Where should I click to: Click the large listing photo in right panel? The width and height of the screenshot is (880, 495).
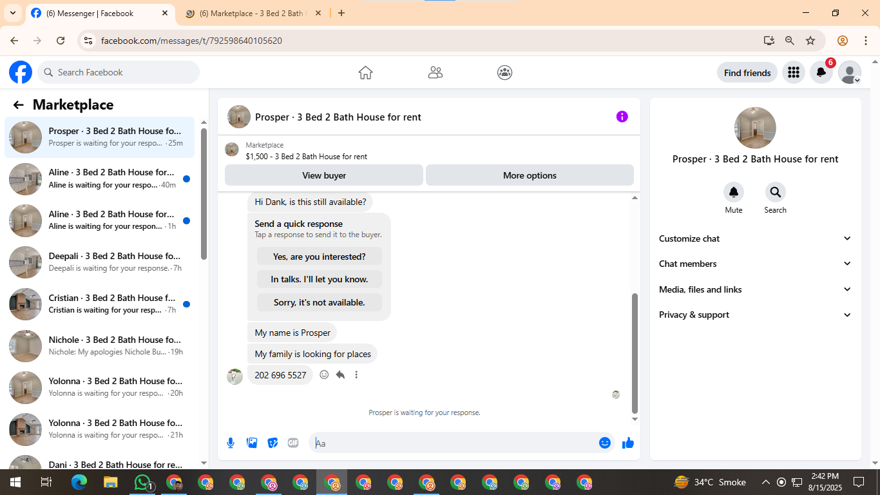pos(755,128)
